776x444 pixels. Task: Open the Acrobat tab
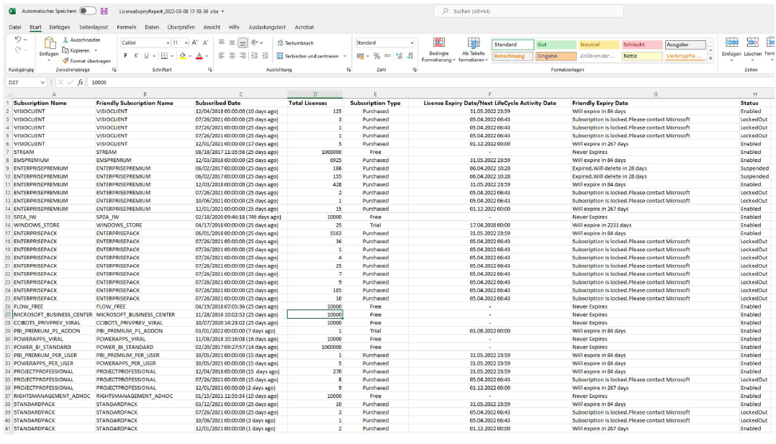coord(304,27)
